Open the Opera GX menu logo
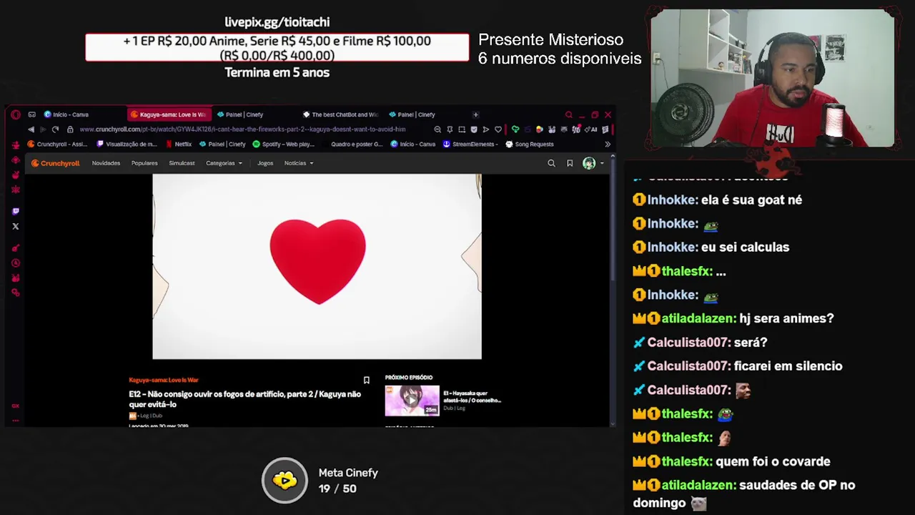Image resolution: width=915 pixels, height=515 pixels. 15,114
